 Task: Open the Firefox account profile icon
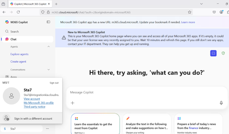pyautogui.click(x=221, y=12)
